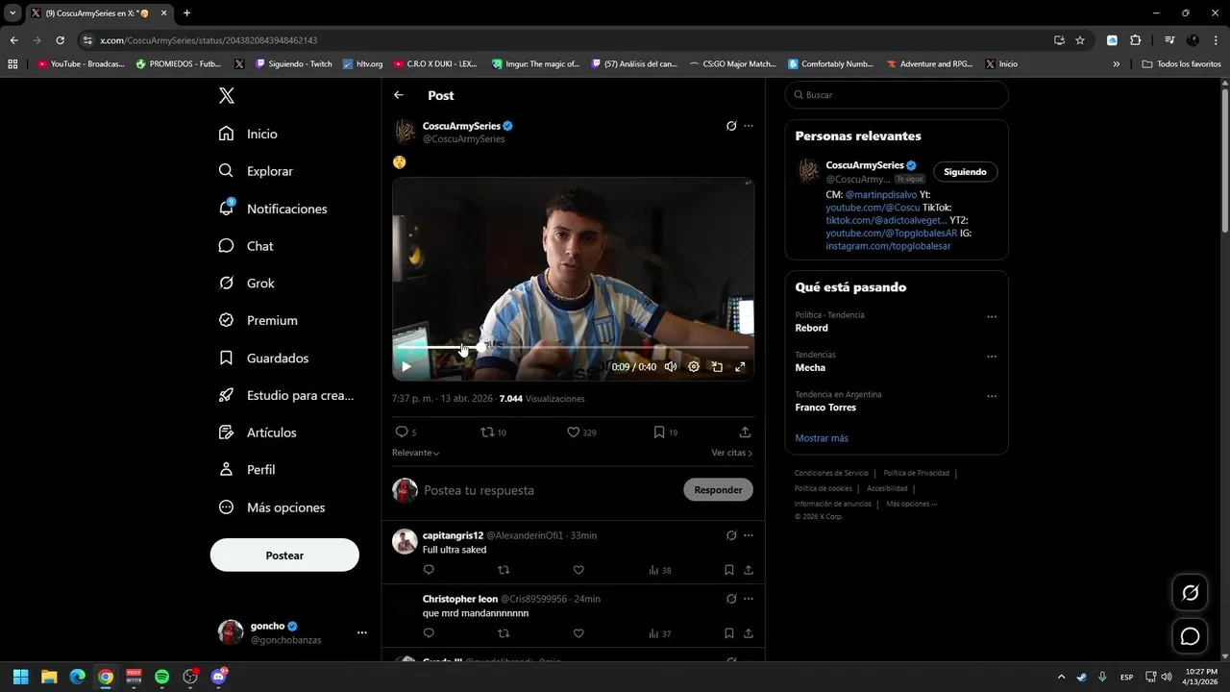Reply to Christopher leon's comment
This screenshot has width=1230, height=692.
[x=429, y=633]
